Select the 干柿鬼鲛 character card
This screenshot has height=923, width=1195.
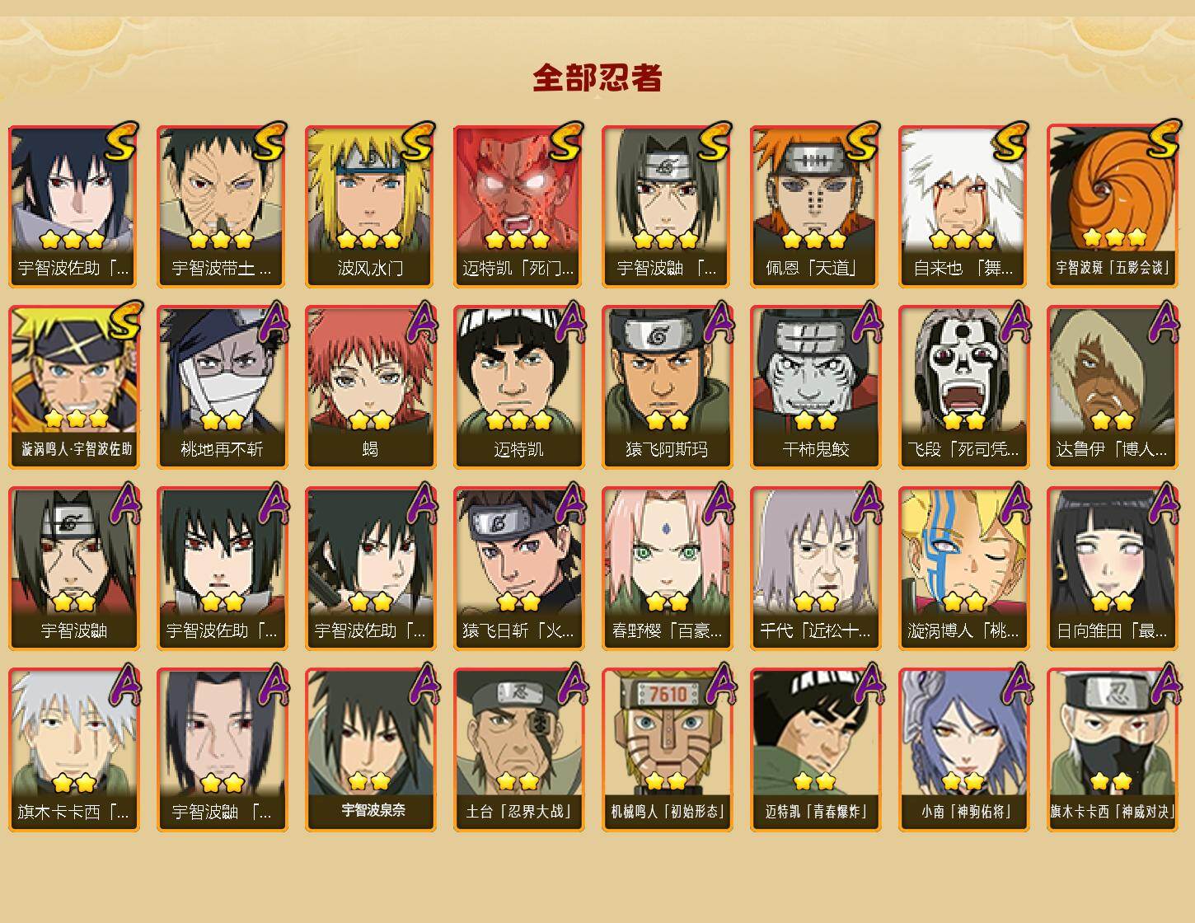click(815, 387)
